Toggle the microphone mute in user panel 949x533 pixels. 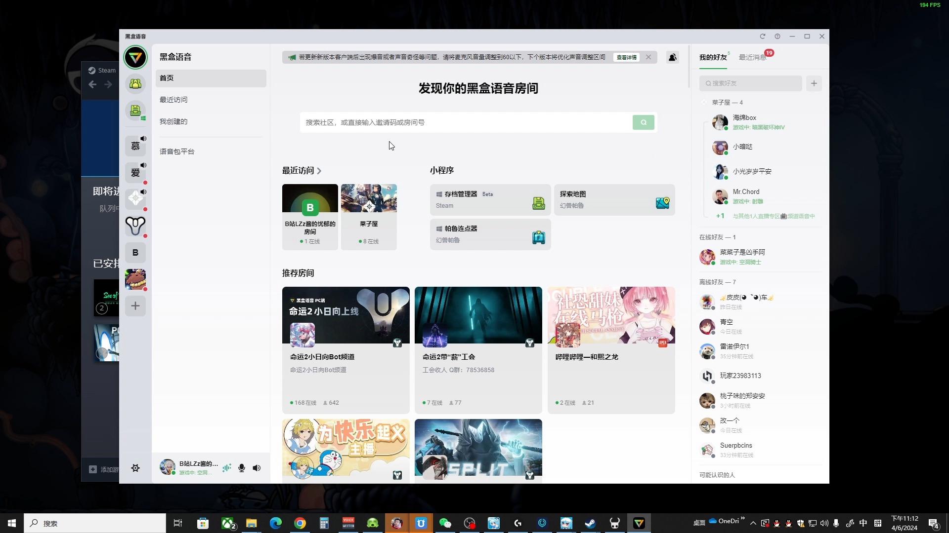coord(242,468)
